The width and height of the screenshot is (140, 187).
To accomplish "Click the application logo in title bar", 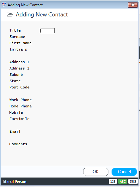I will (x=4, y=5).
